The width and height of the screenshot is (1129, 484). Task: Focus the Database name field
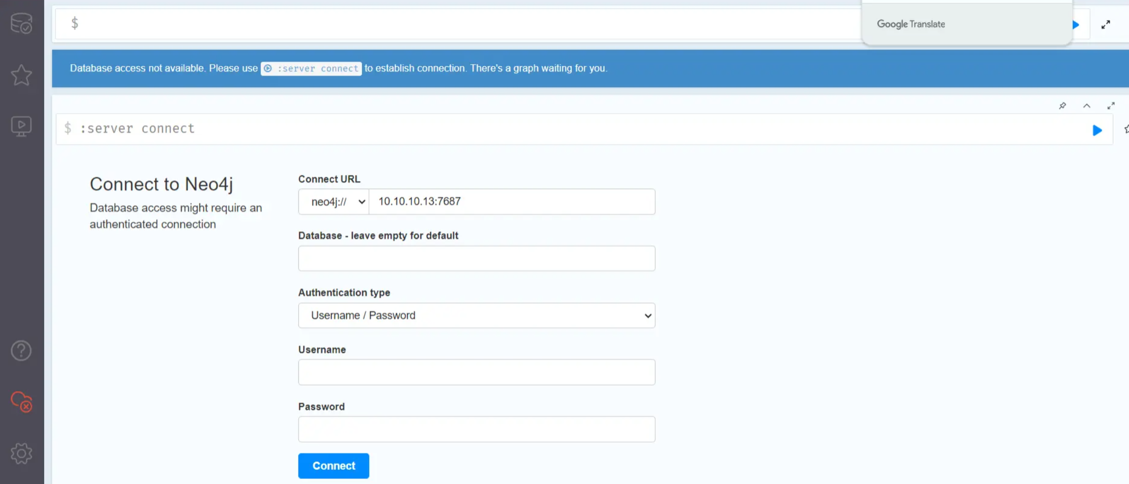point(476,258)
